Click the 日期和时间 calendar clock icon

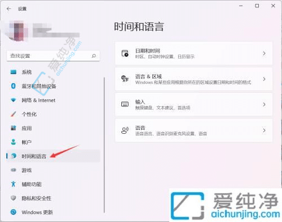coord(125,53)
